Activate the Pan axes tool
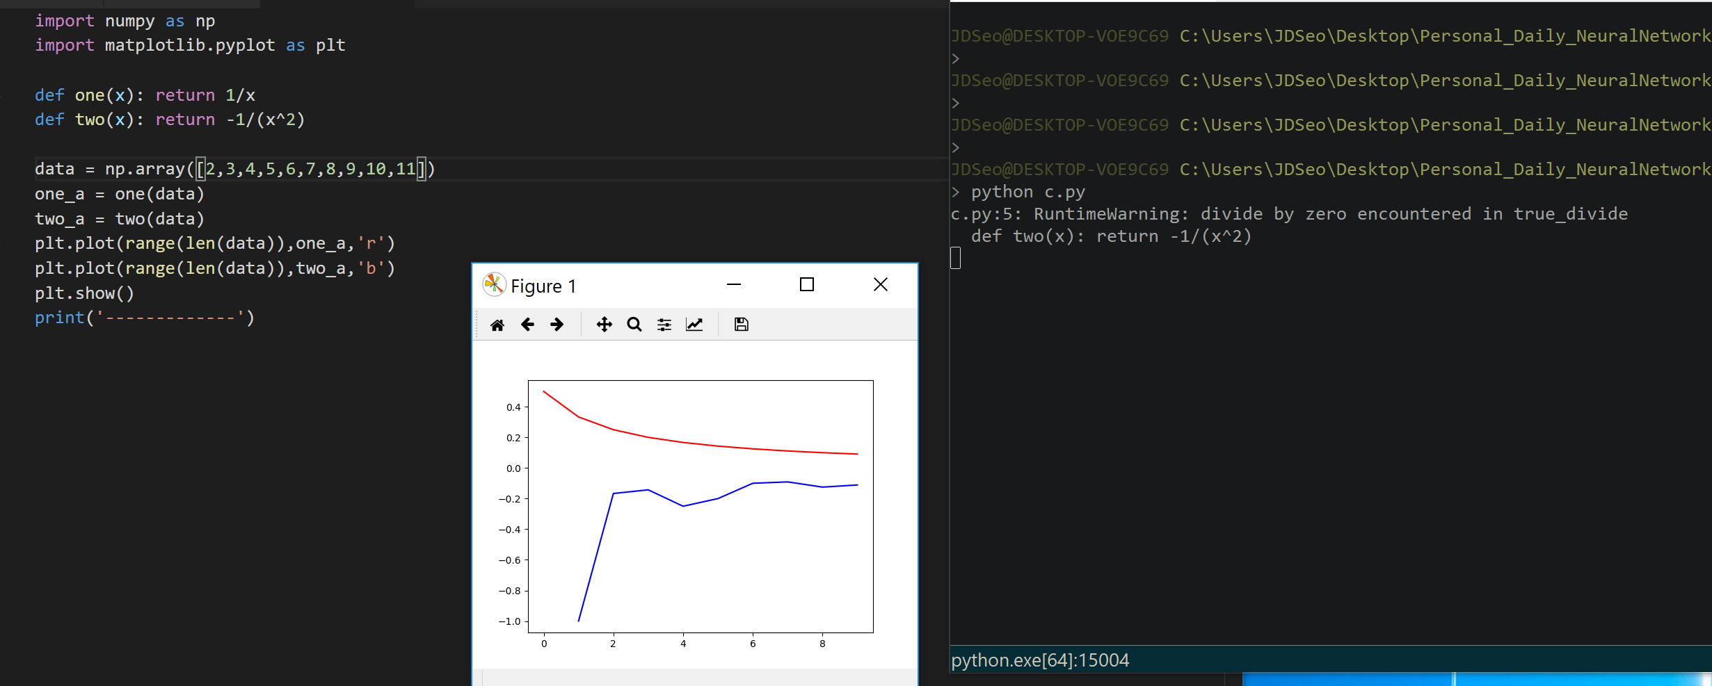Viewport: 1712px width, 686px height. (x=604, y=325)
